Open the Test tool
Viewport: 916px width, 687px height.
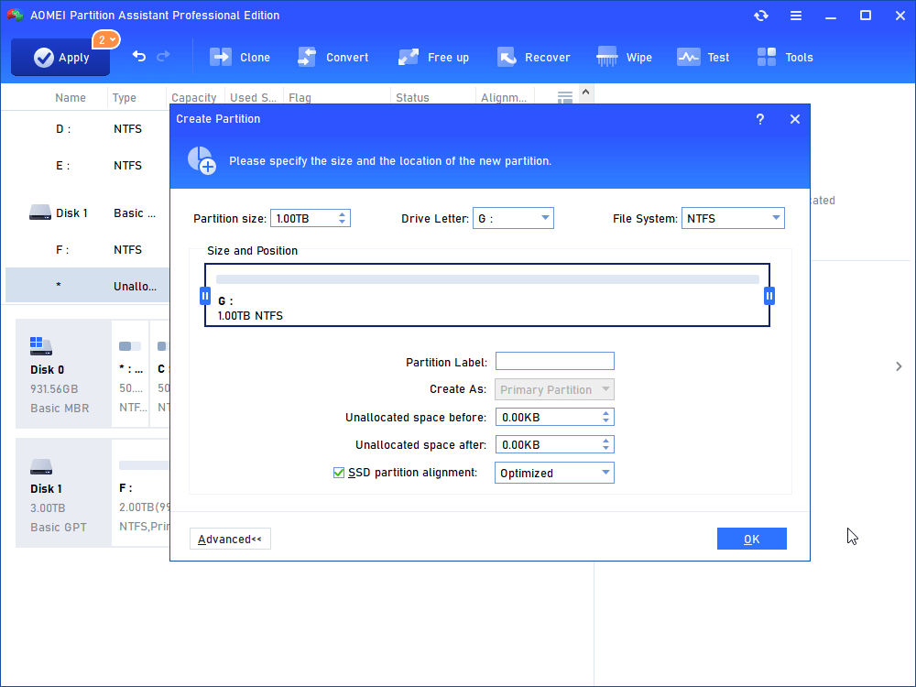703,57
